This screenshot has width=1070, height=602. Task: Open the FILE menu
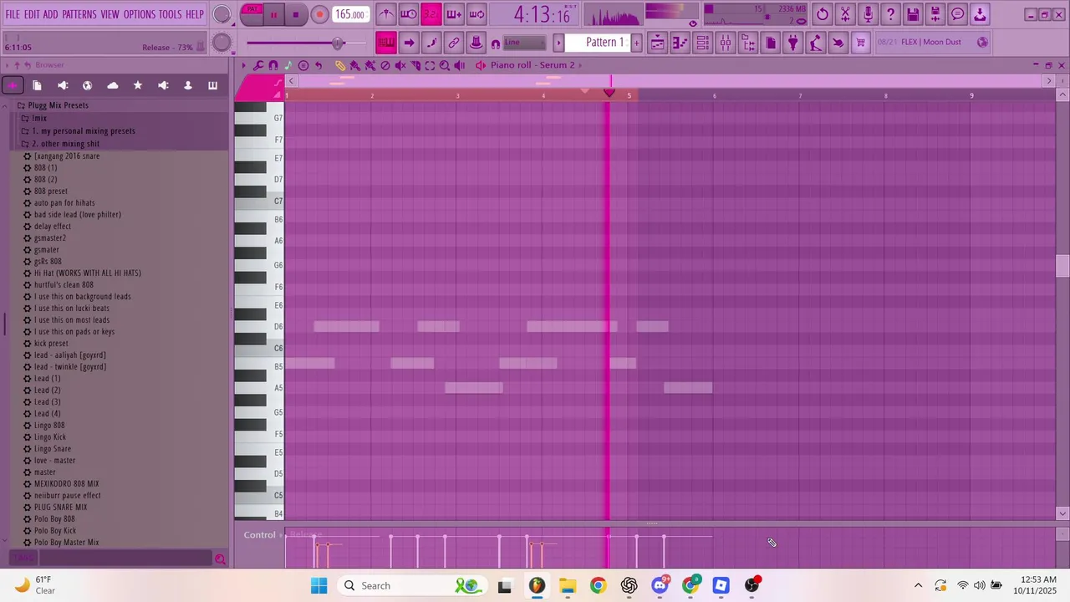13,14
